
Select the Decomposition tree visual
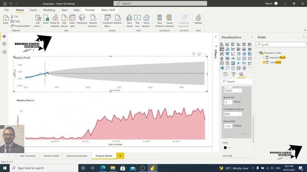coord(222,68)
